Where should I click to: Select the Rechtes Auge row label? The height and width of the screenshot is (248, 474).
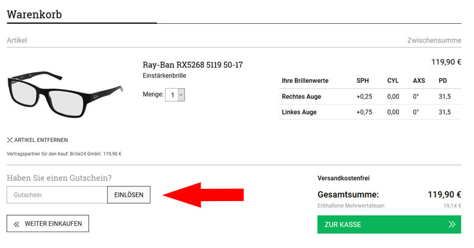[x=302, y=96]
